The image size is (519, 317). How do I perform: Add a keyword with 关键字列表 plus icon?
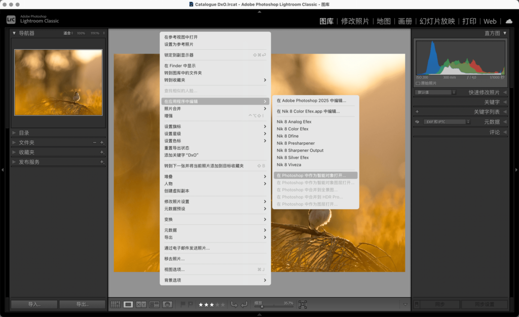tap(417, 112)
